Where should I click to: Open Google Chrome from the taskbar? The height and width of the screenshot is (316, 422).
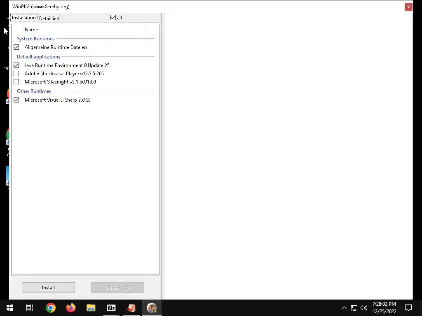click(x=51, y=308)
